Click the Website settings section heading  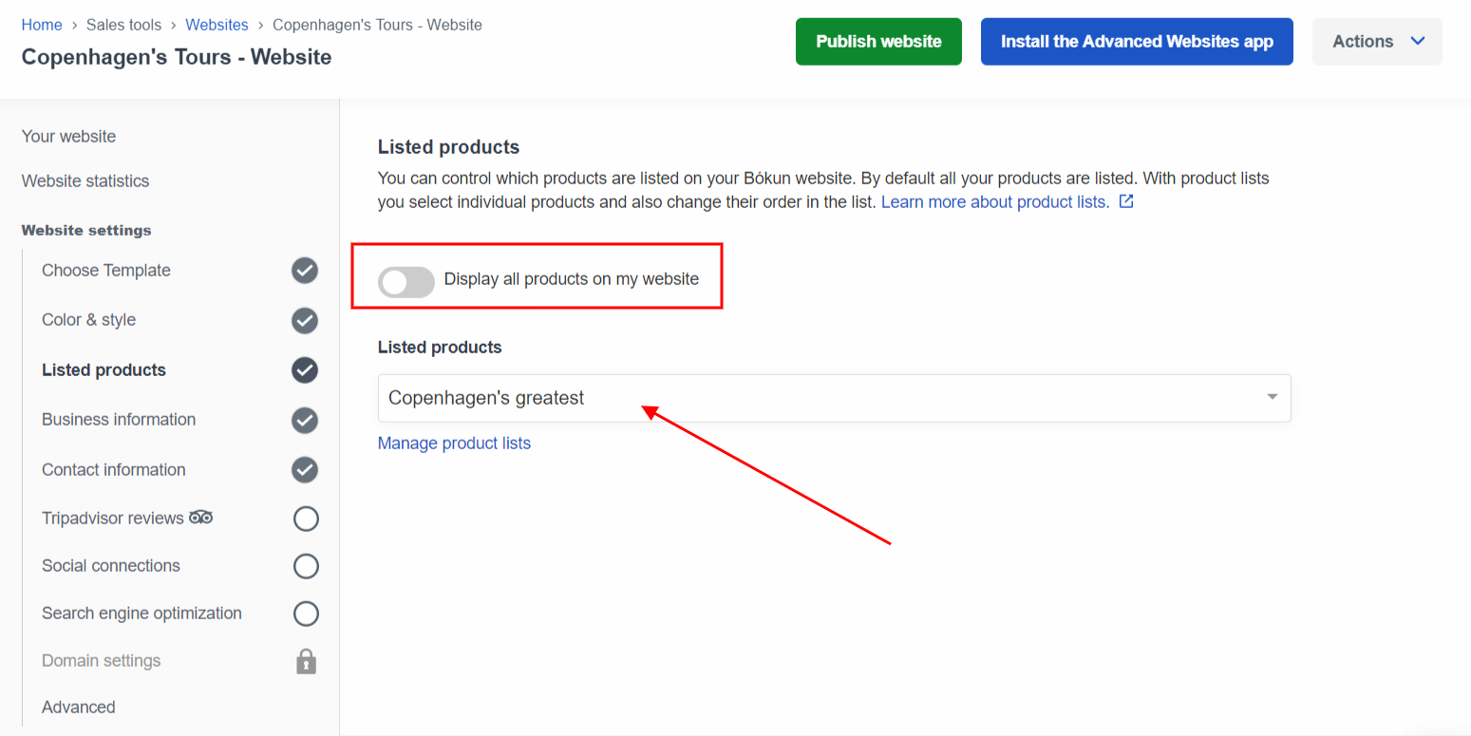[86, 231]
